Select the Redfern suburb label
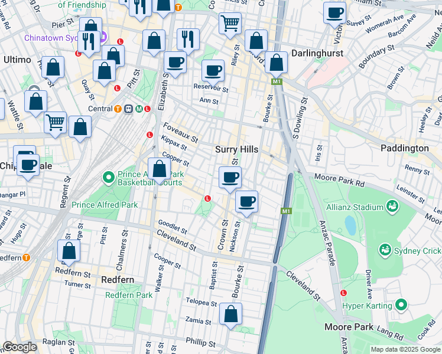The image size is (442, 354). pyautogui.click(x=118, y=280)
